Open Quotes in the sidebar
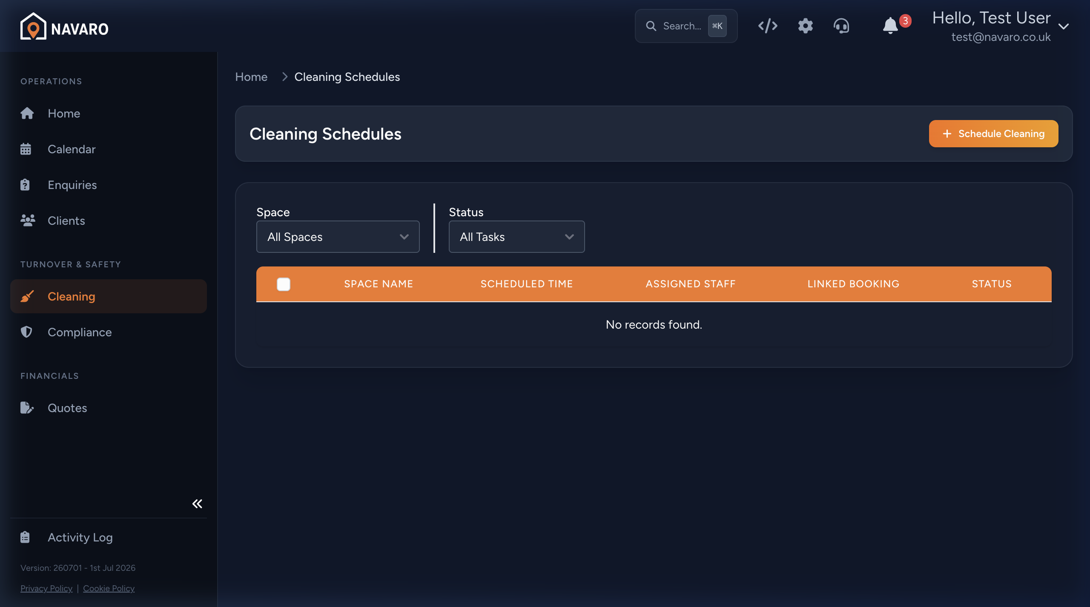Viewport: 1090px width, 607px height. click(x=109, y=408)
